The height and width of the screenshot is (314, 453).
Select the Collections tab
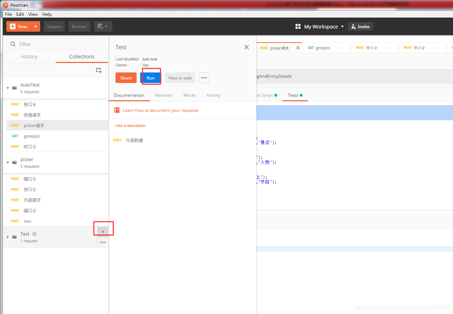(x=82, y=57)
